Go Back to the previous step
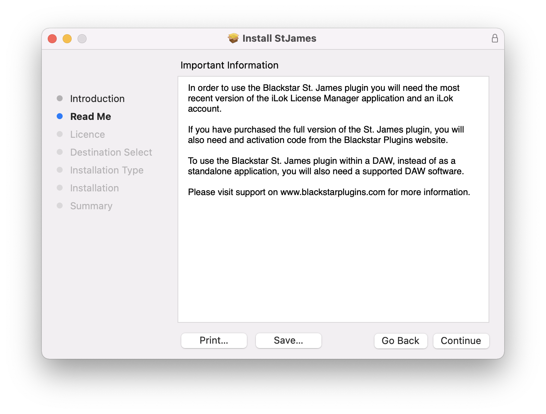This screenshot has height=414, width=546. tap(401, 341)
